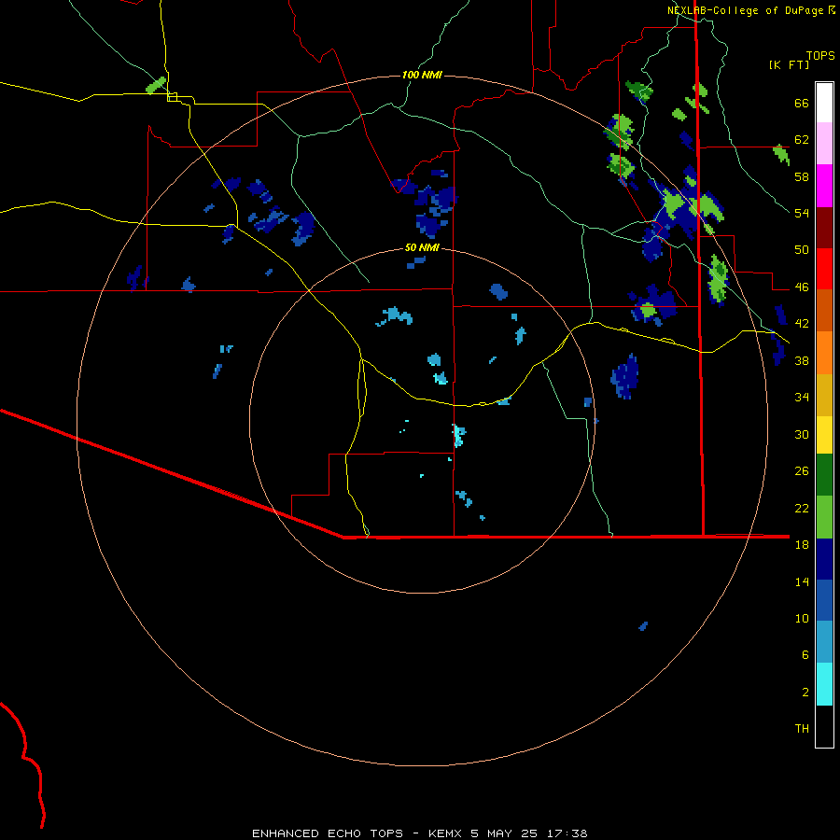Click the '66' legend value
Screen dimensions: 840x840
802,104
